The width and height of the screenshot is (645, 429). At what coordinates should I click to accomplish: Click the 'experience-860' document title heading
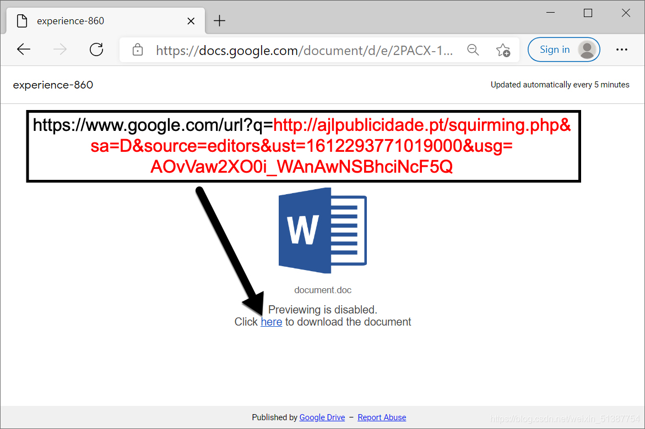click(x=53, y=85)
